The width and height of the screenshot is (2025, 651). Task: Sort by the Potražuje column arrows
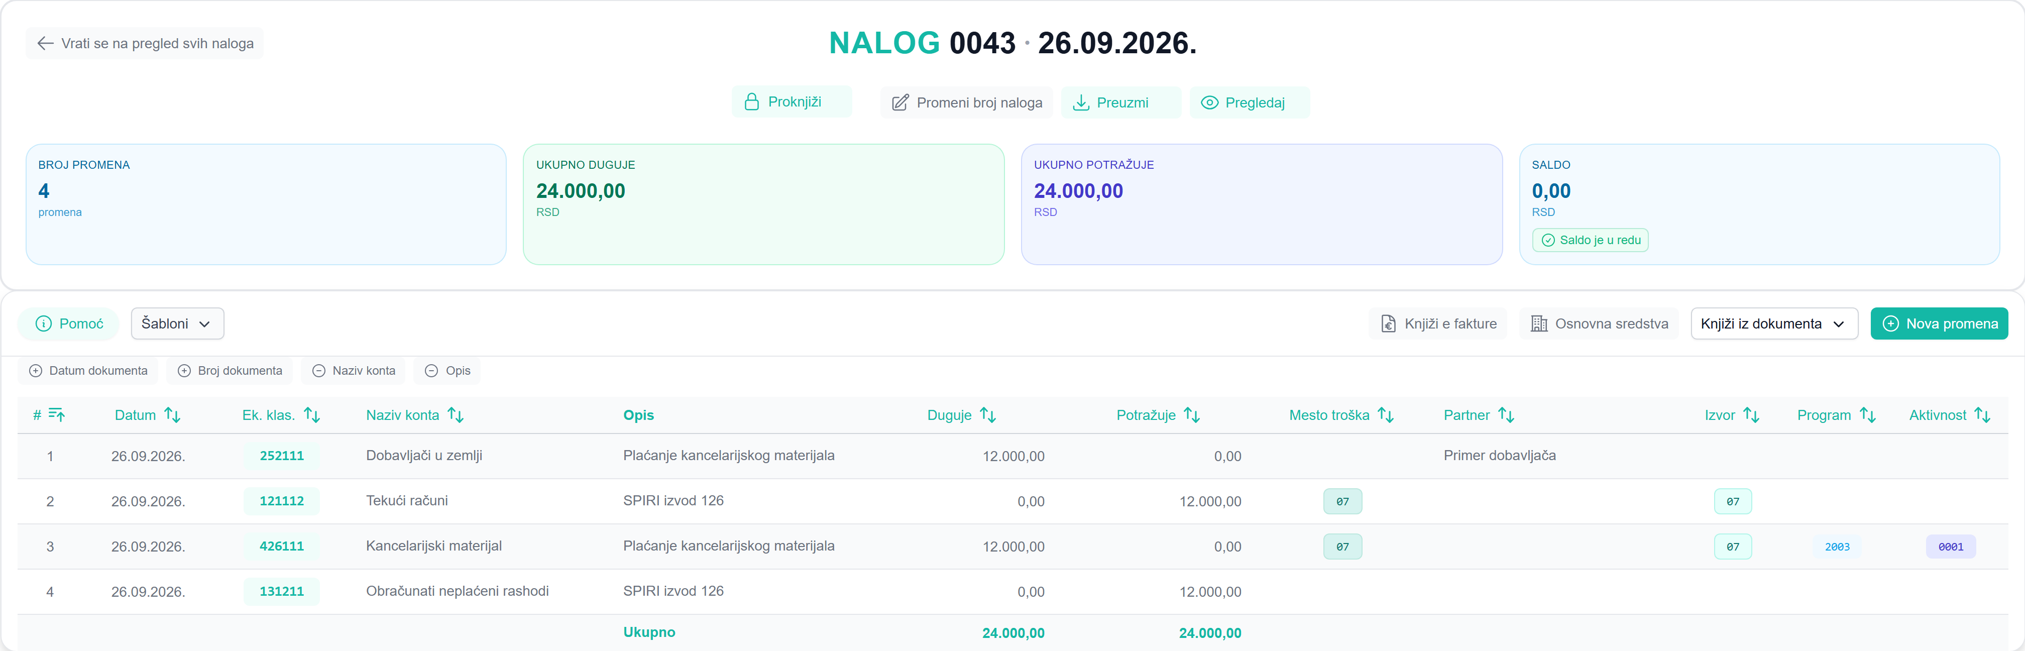tap(1192, 415)
